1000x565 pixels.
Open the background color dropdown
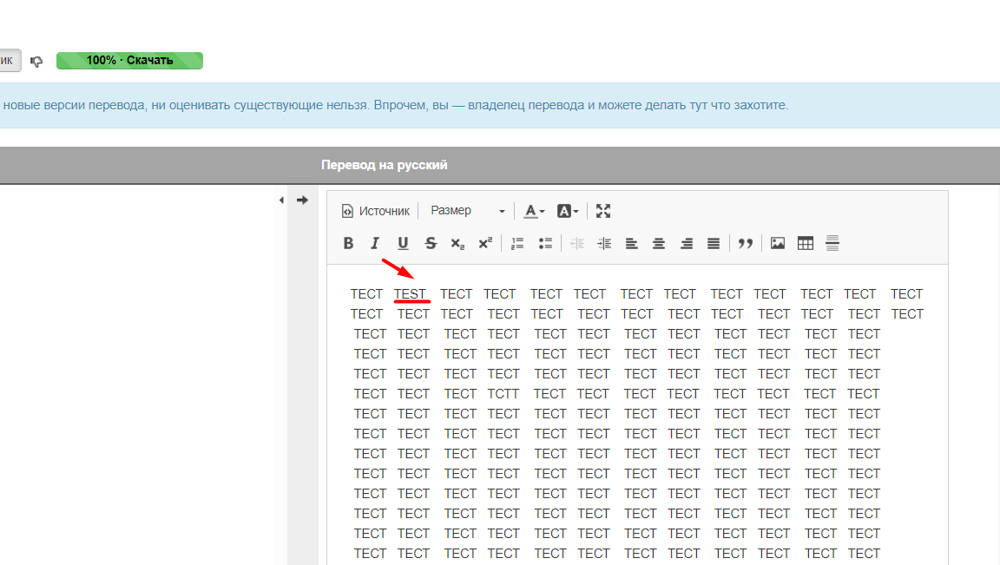[567, 211]
